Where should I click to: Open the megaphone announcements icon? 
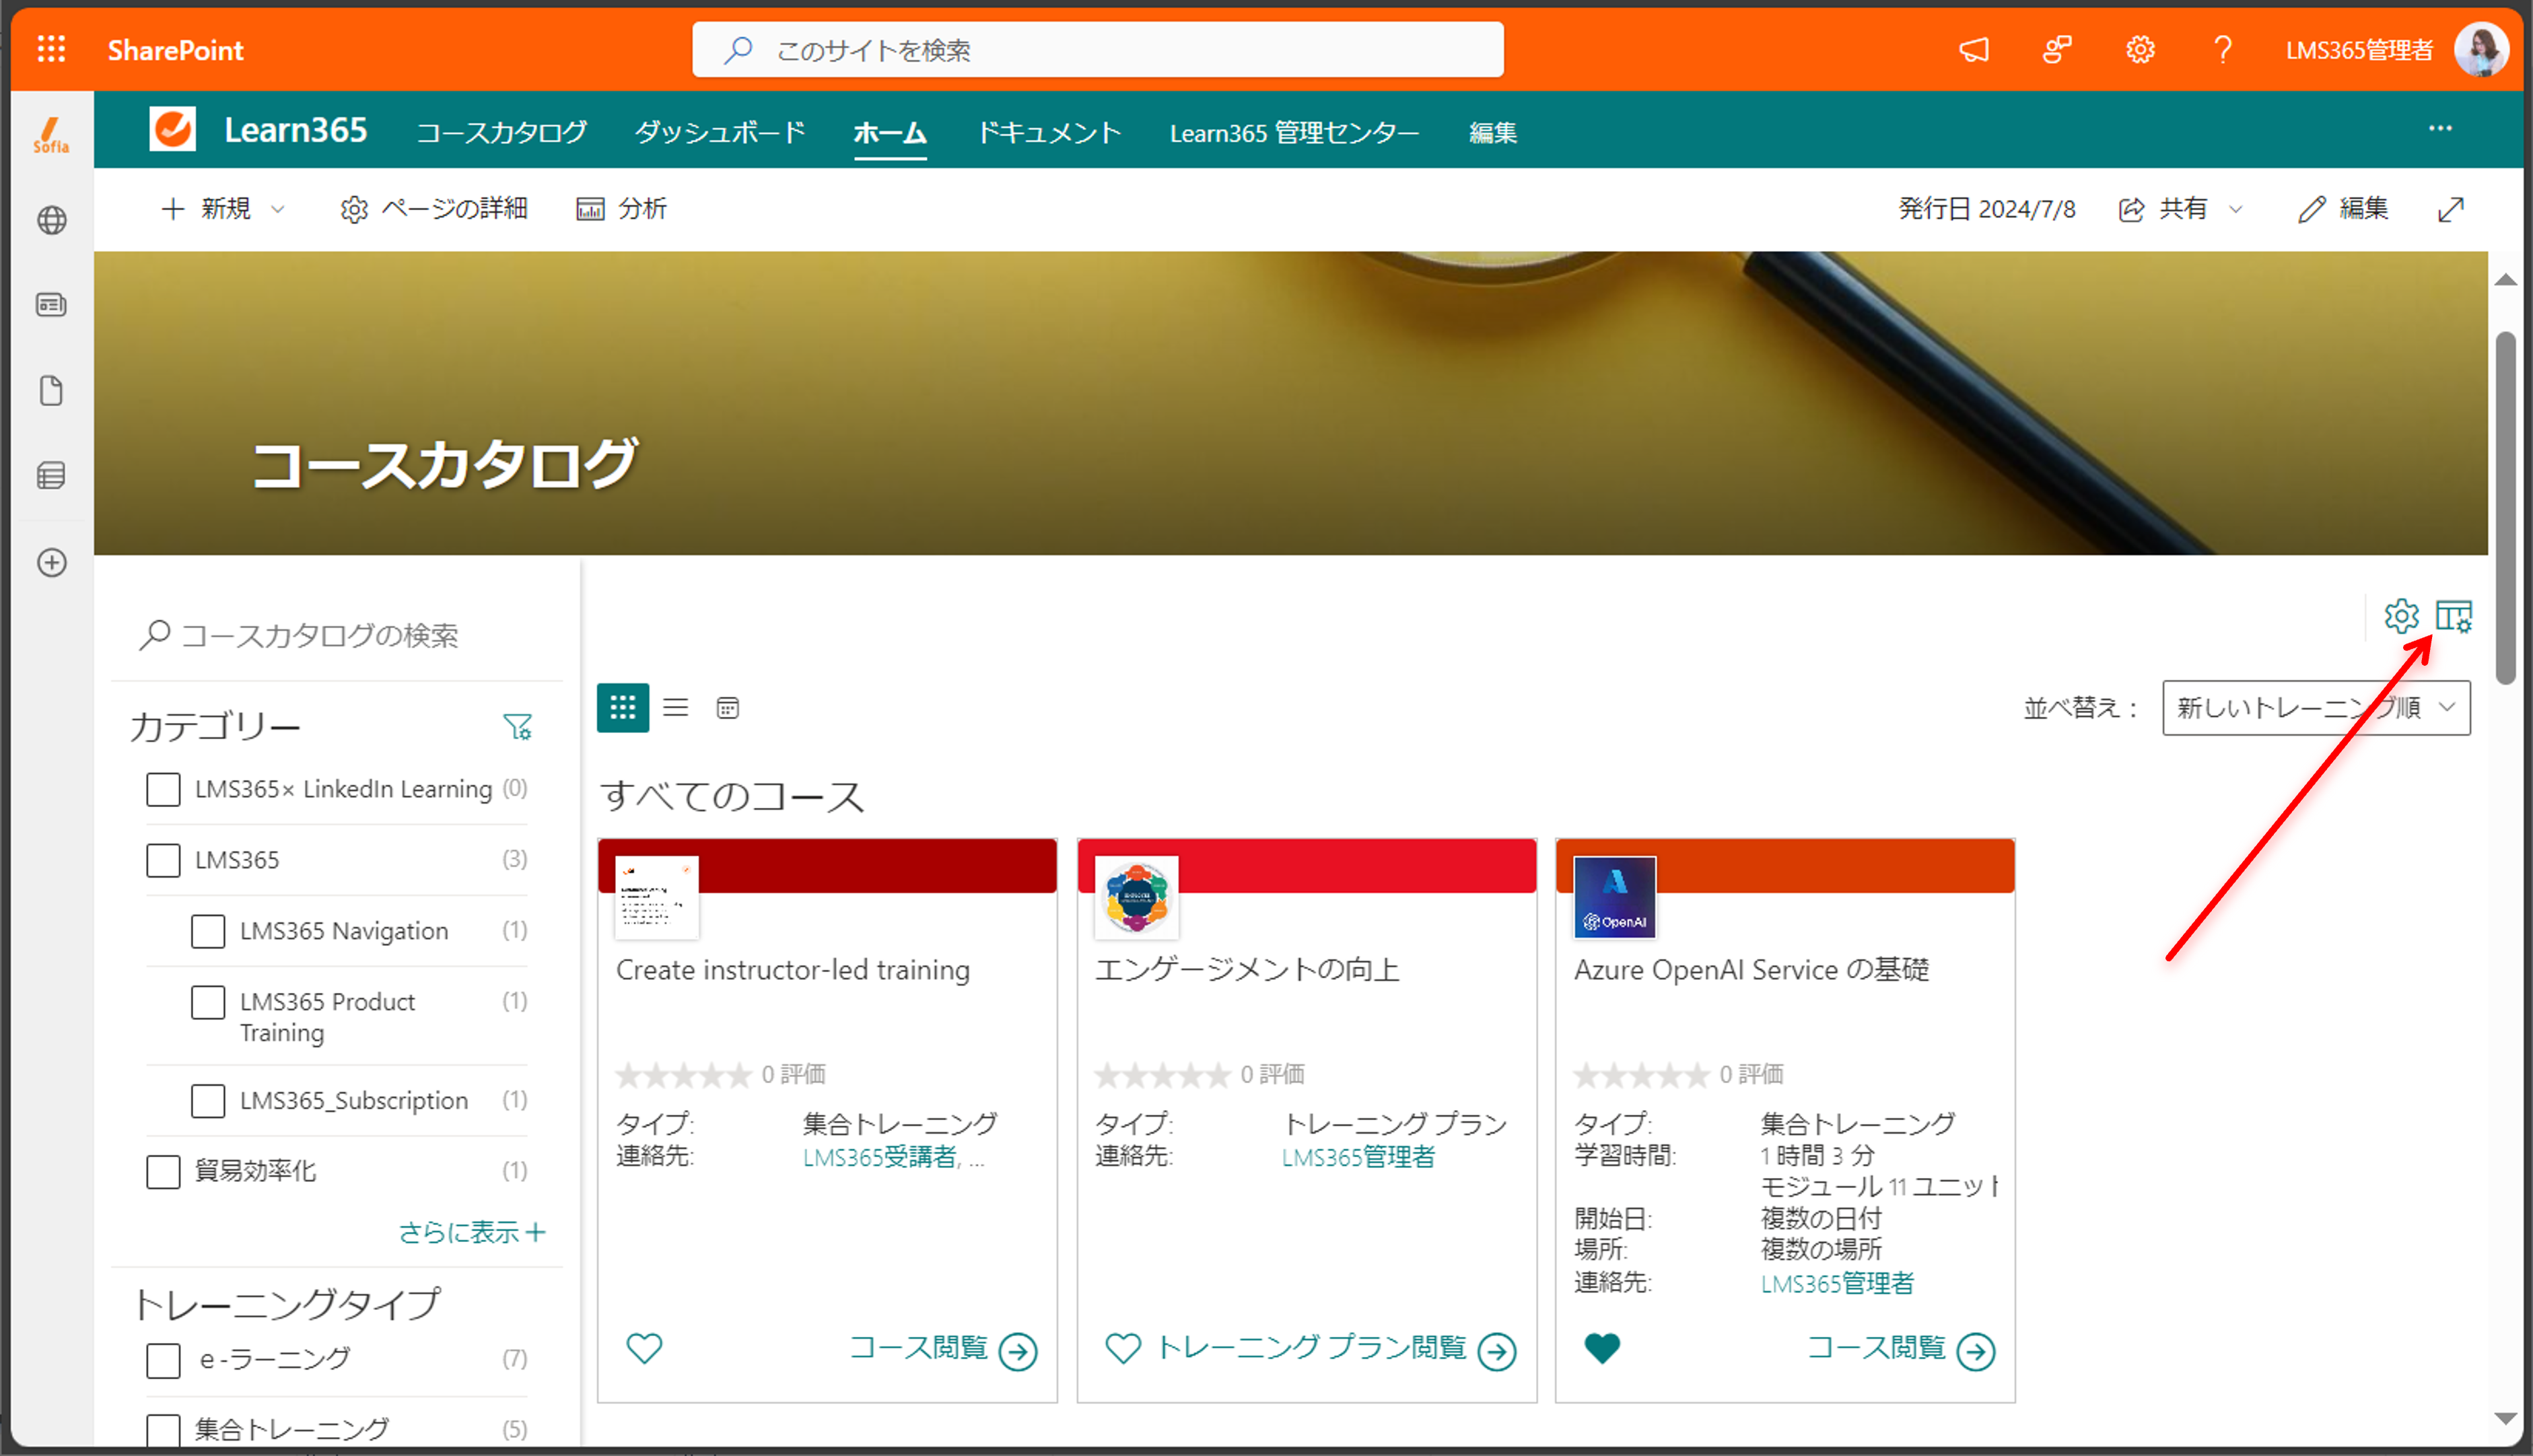[1973, 49]
